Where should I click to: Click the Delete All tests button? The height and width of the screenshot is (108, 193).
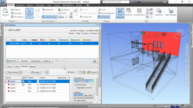click(x=47, y=61)
